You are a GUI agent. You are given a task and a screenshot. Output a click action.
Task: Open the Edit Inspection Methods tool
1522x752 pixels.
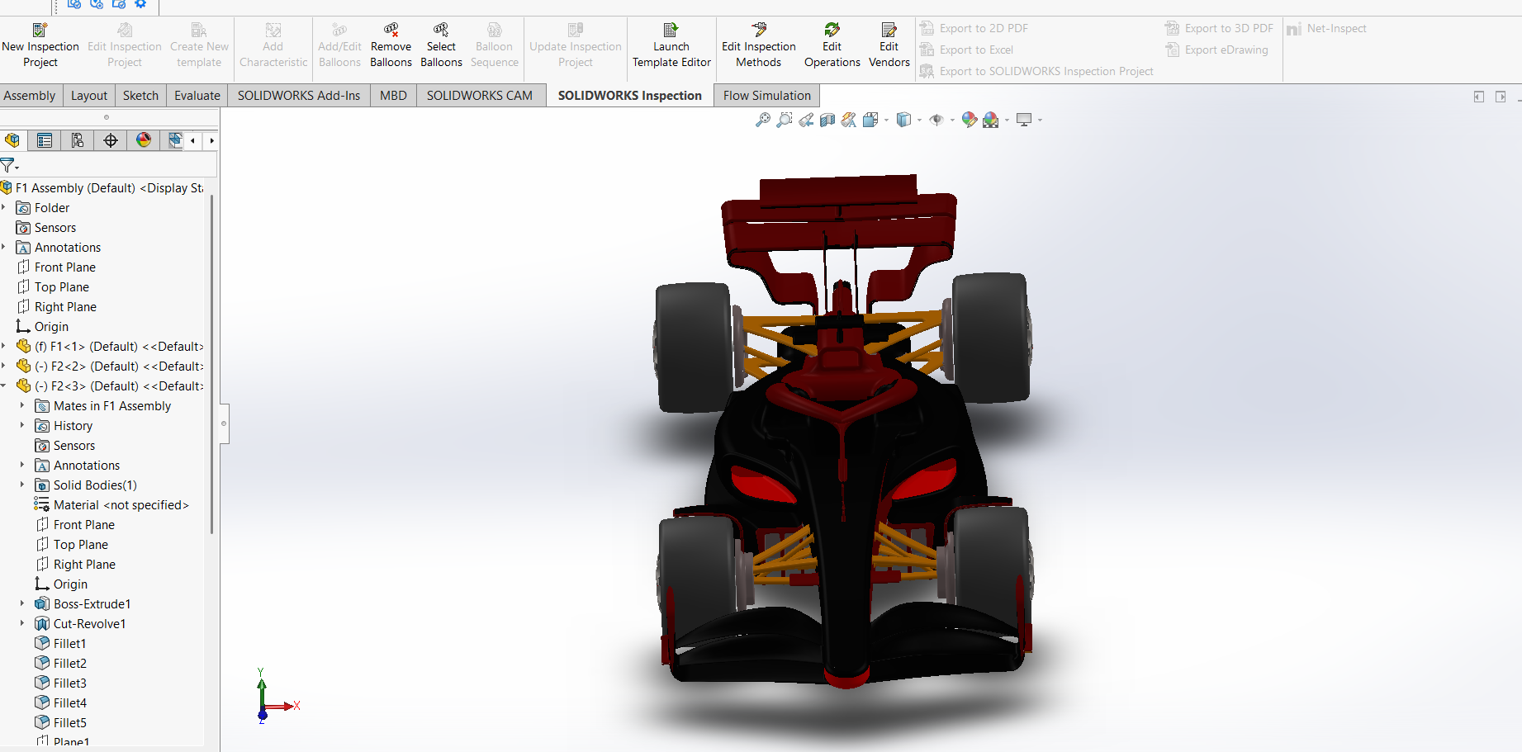757,45
